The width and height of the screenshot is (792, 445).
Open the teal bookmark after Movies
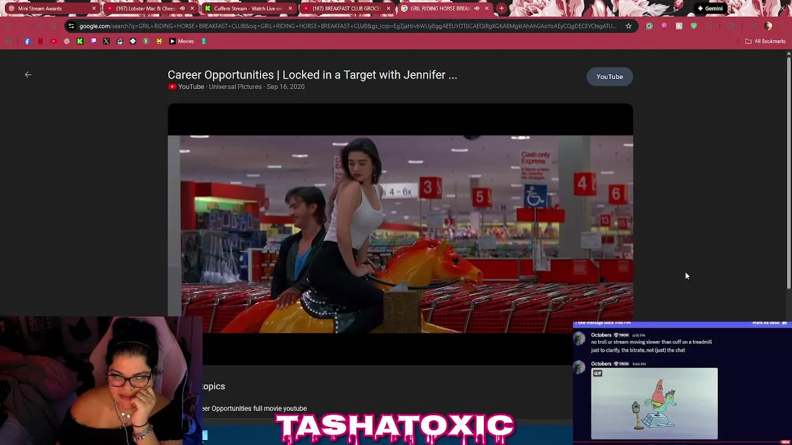pos(204,41)
